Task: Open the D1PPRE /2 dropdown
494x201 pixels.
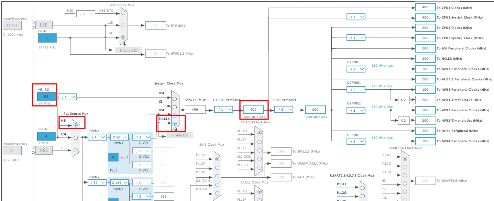Action: coord(356,69)
